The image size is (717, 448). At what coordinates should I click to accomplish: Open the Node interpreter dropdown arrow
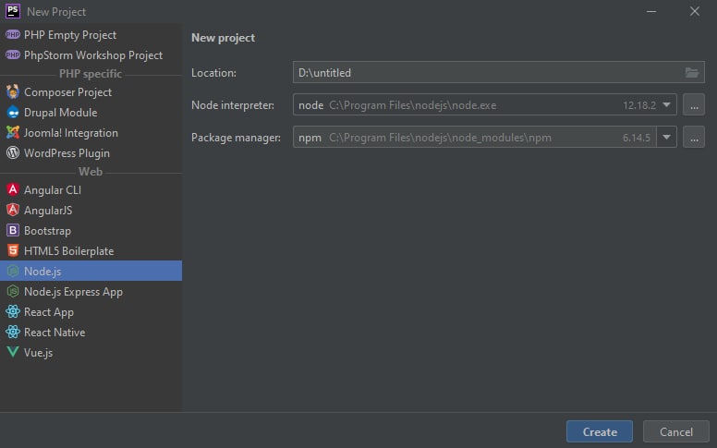click(667, 104)
